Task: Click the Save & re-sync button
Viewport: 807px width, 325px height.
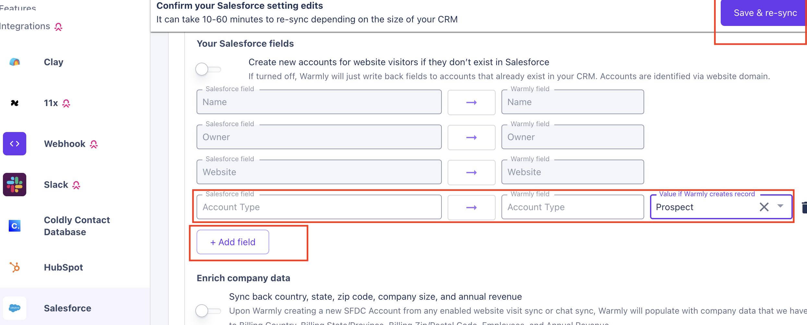Action: pyautogui.click(x=765, y=13)
